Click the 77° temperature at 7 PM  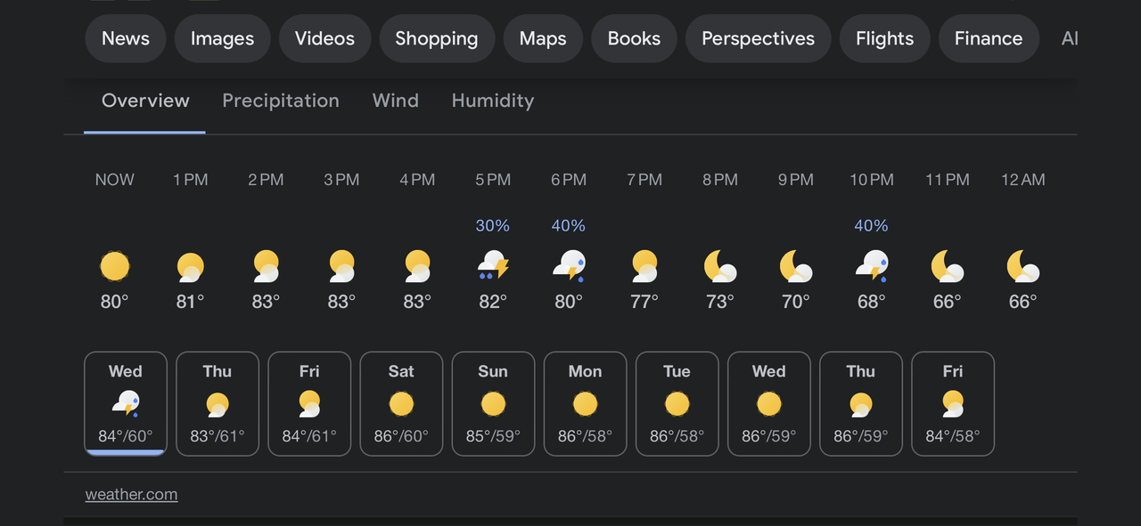tap(644, 302)
